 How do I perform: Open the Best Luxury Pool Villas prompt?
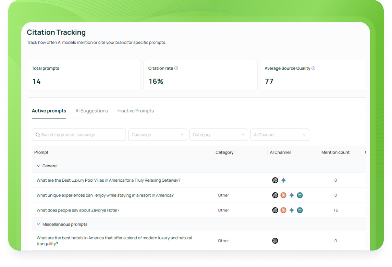pos(108,180)
